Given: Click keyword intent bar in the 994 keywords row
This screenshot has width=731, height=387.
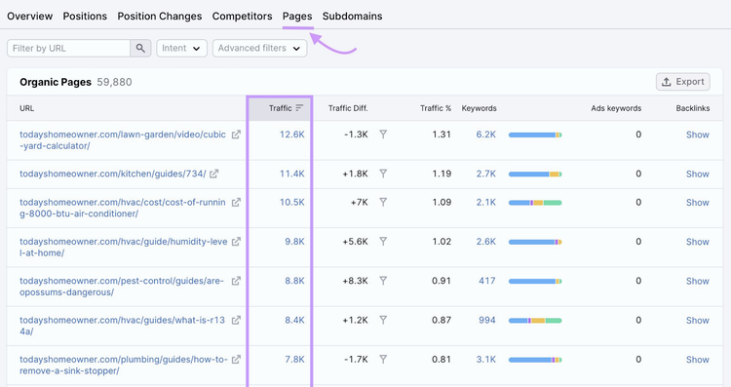Looking at the screenshot, I should (535, 321).
